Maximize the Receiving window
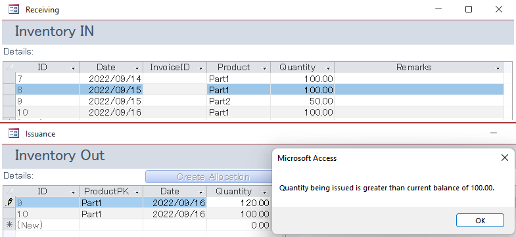This screenshot has width=516, height=237. pyautogui.click(x=469, y=9)
